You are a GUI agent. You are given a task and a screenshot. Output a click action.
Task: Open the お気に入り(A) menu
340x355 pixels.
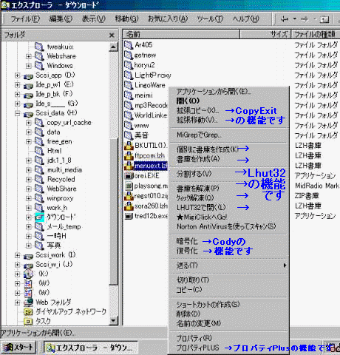tap(168, 19)
